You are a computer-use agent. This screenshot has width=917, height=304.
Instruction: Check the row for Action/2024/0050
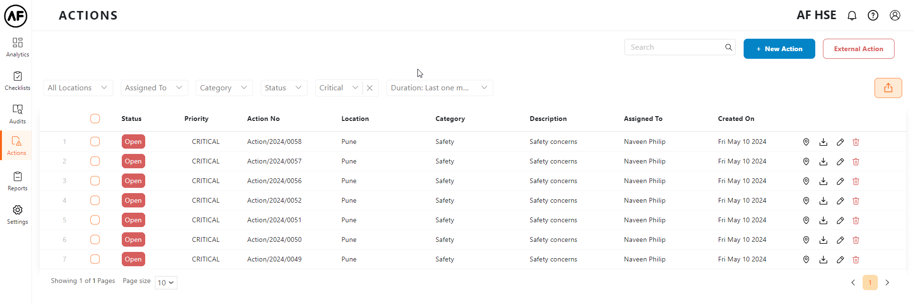point(95,239)
